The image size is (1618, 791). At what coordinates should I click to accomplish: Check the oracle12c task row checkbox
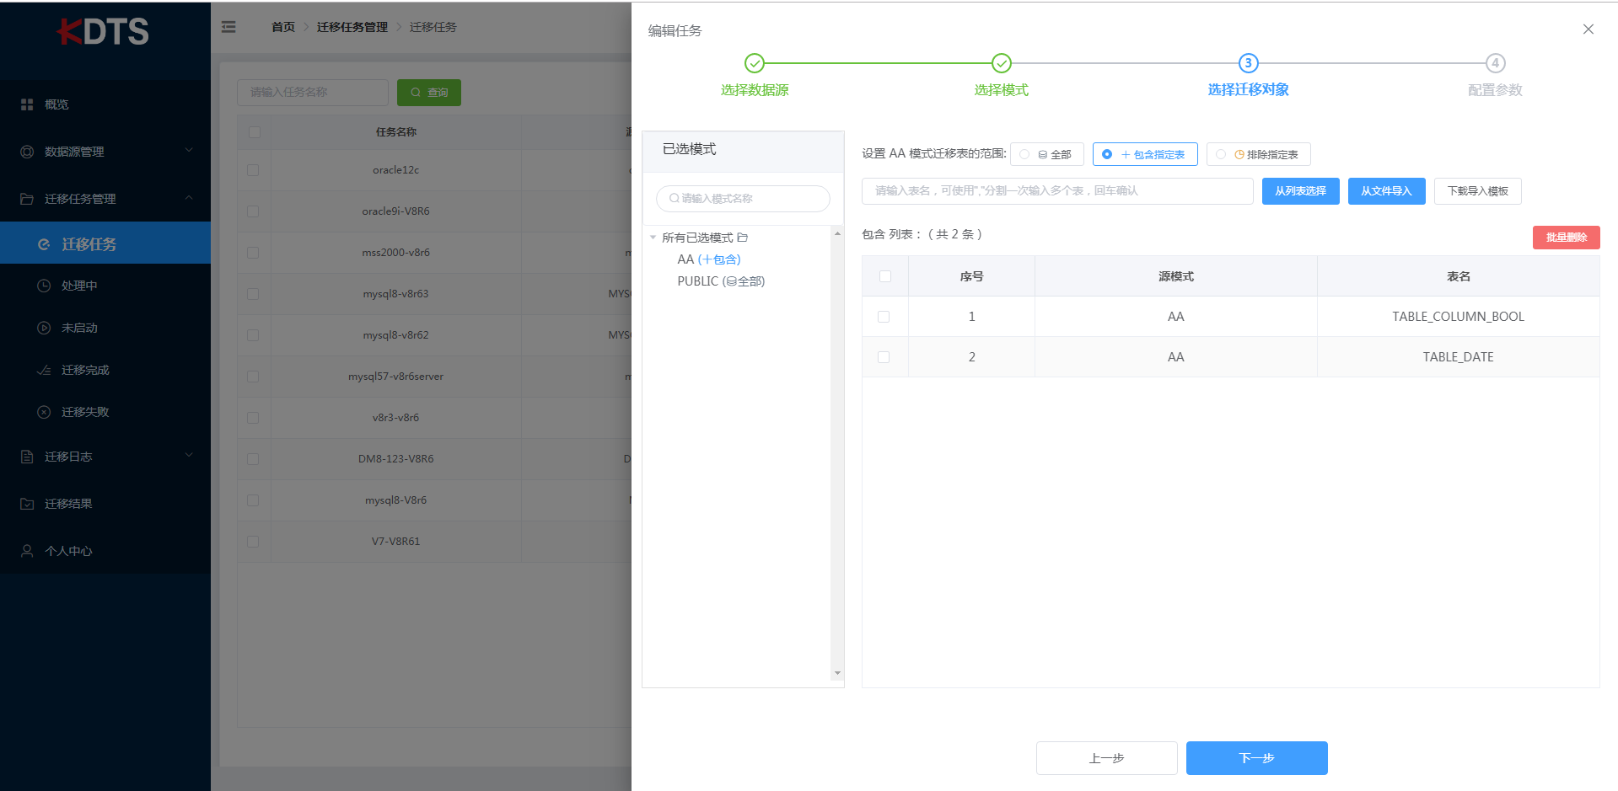pos(253,170)
